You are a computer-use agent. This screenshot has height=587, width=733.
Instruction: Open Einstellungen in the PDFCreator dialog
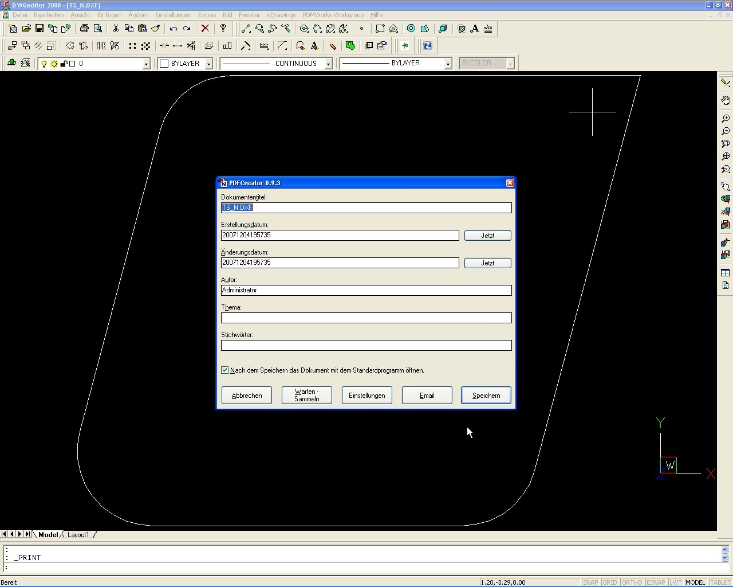(366, 396)
